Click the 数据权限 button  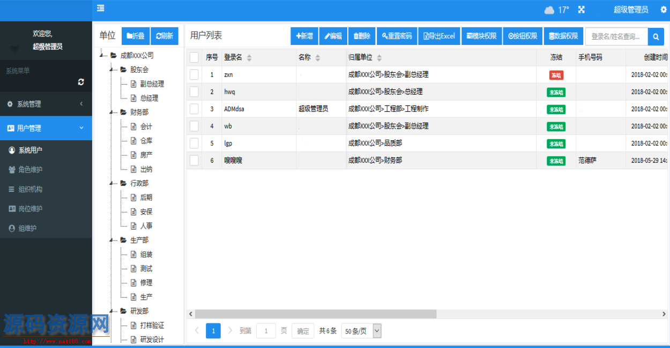pos(563,36)
